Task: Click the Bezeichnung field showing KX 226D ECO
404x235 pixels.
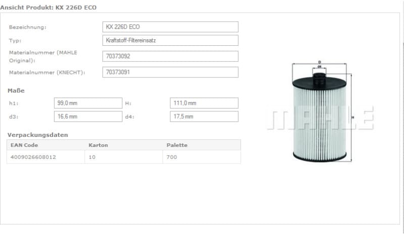Action: click(170, 27)
